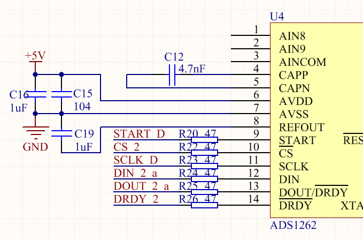
Task: Click the SCLK_D net label
Action: 136,160
